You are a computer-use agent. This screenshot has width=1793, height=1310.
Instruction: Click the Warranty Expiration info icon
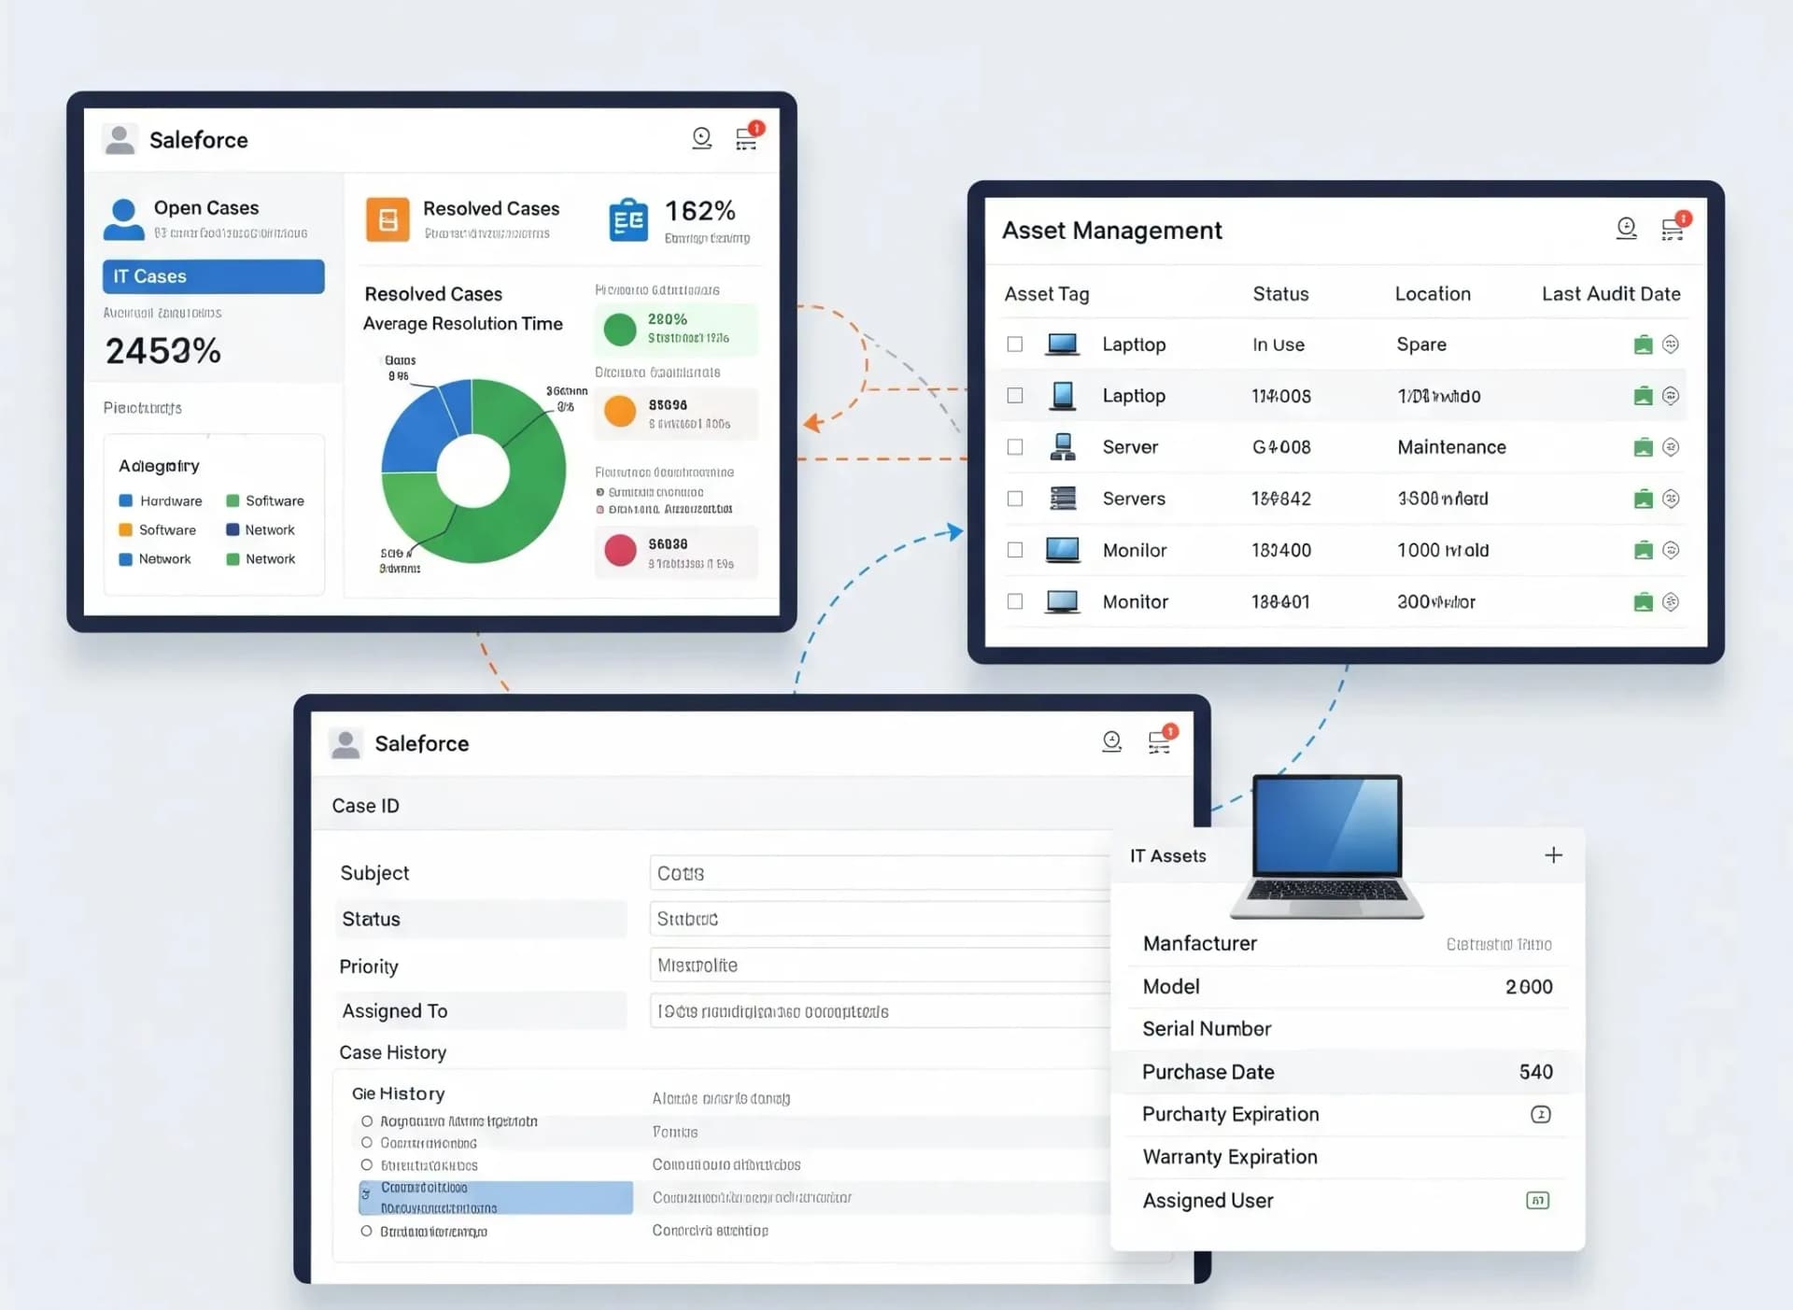point(1541,1114)
